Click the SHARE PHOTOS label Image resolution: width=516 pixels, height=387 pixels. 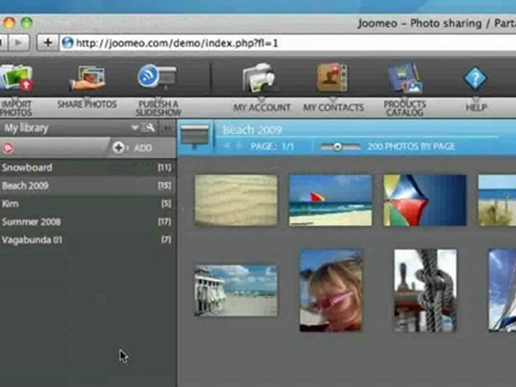pos(87,104)
